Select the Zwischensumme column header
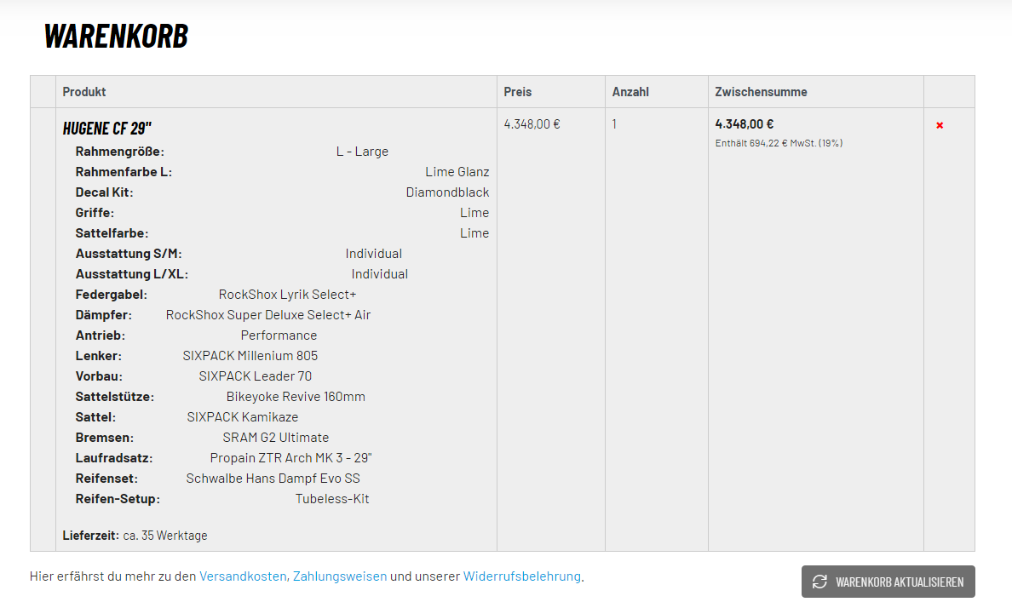The height and width of the screenshot is (602, 1012). [761, 92]
